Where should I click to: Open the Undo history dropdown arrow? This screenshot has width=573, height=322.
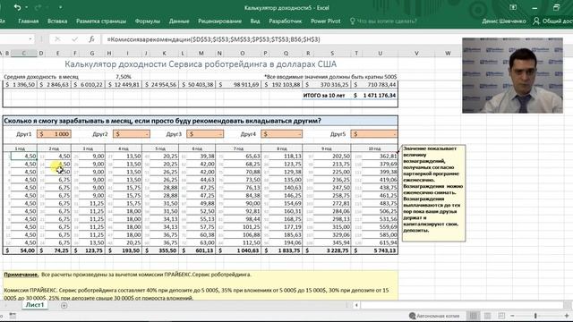27,8
